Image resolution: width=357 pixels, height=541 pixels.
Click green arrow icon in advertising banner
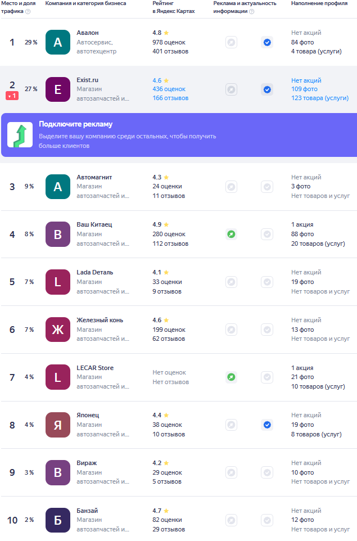20,135
